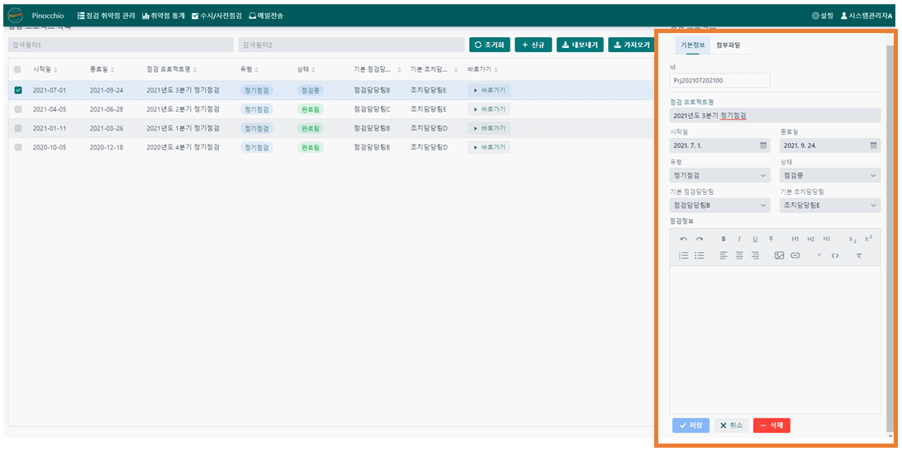The width and height of the screenshot is (902, 451).
Task: Insert a blockquote in the editor
Action: 819,255
